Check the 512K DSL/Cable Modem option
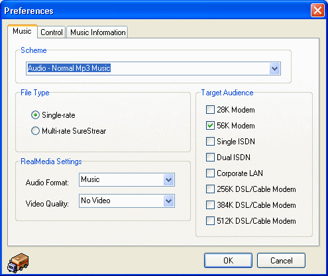The height and width of the screenshot is (276, 328). point(210,221)
